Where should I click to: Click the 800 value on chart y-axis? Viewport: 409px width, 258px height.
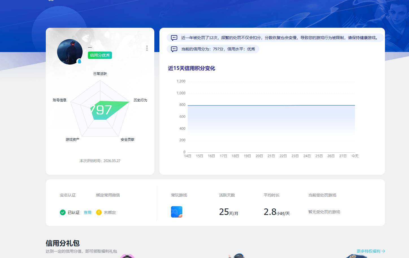pyautogui.click(x=182, y=105)
